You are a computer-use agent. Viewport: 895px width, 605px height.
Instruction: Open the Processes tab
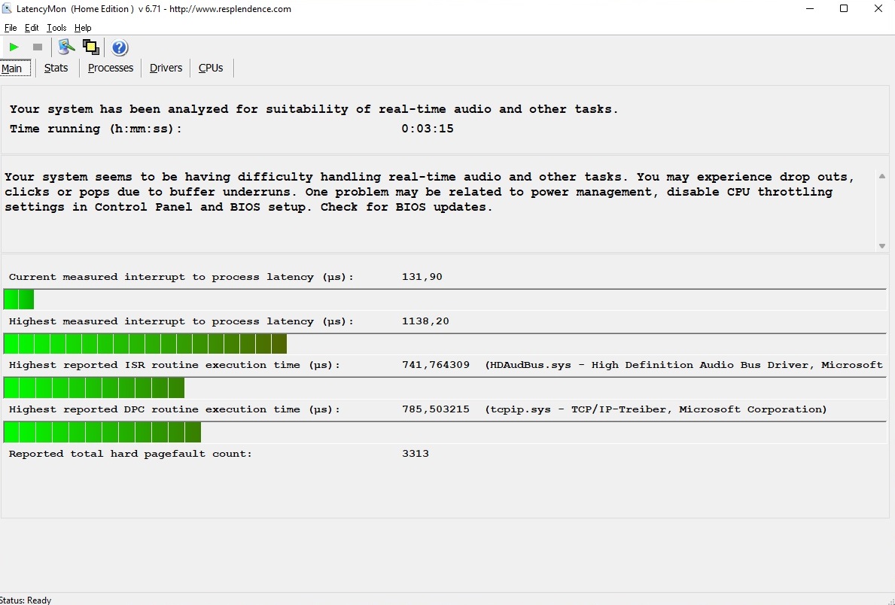(111, 68)
